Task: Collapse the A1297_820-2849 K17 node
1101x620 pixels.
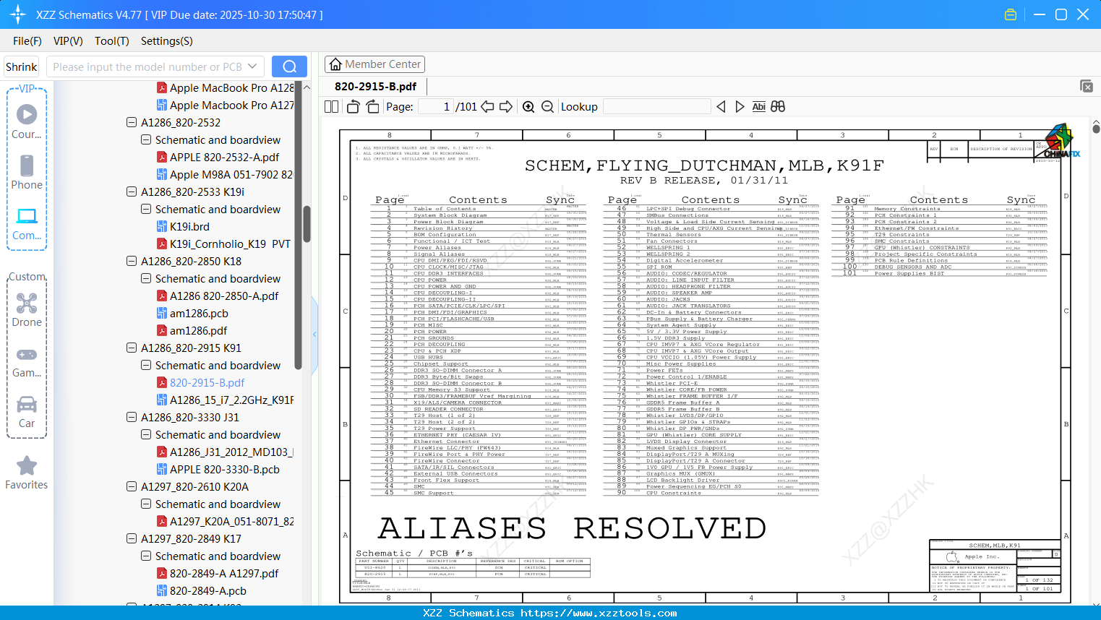Action: pyautogui.click(x=132, y=538)
